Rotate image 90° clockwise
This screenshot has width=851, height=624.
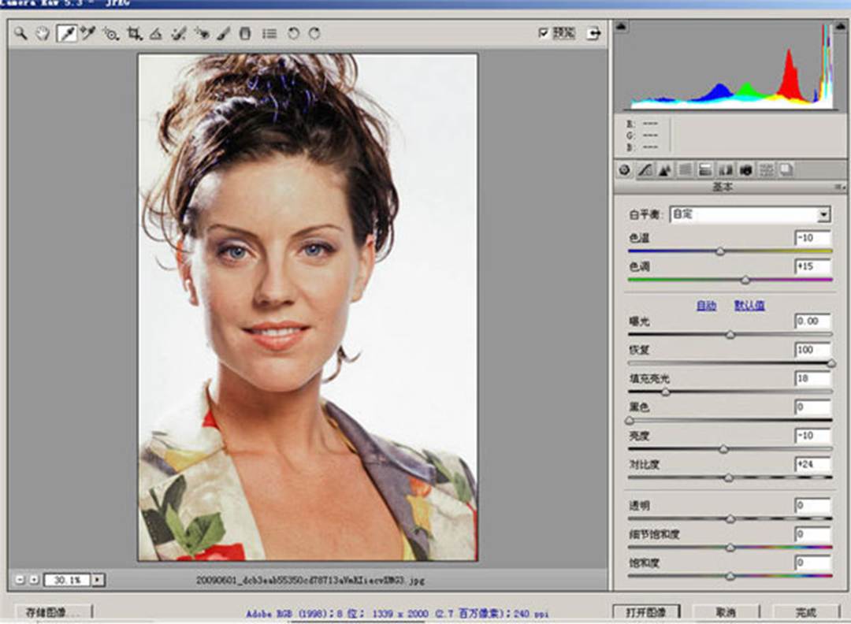click(314, 34)
